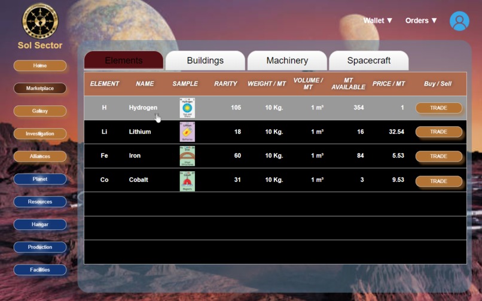Open the Planet sidebar button
This screenshot has height=301, width=482.
(40, 179)
